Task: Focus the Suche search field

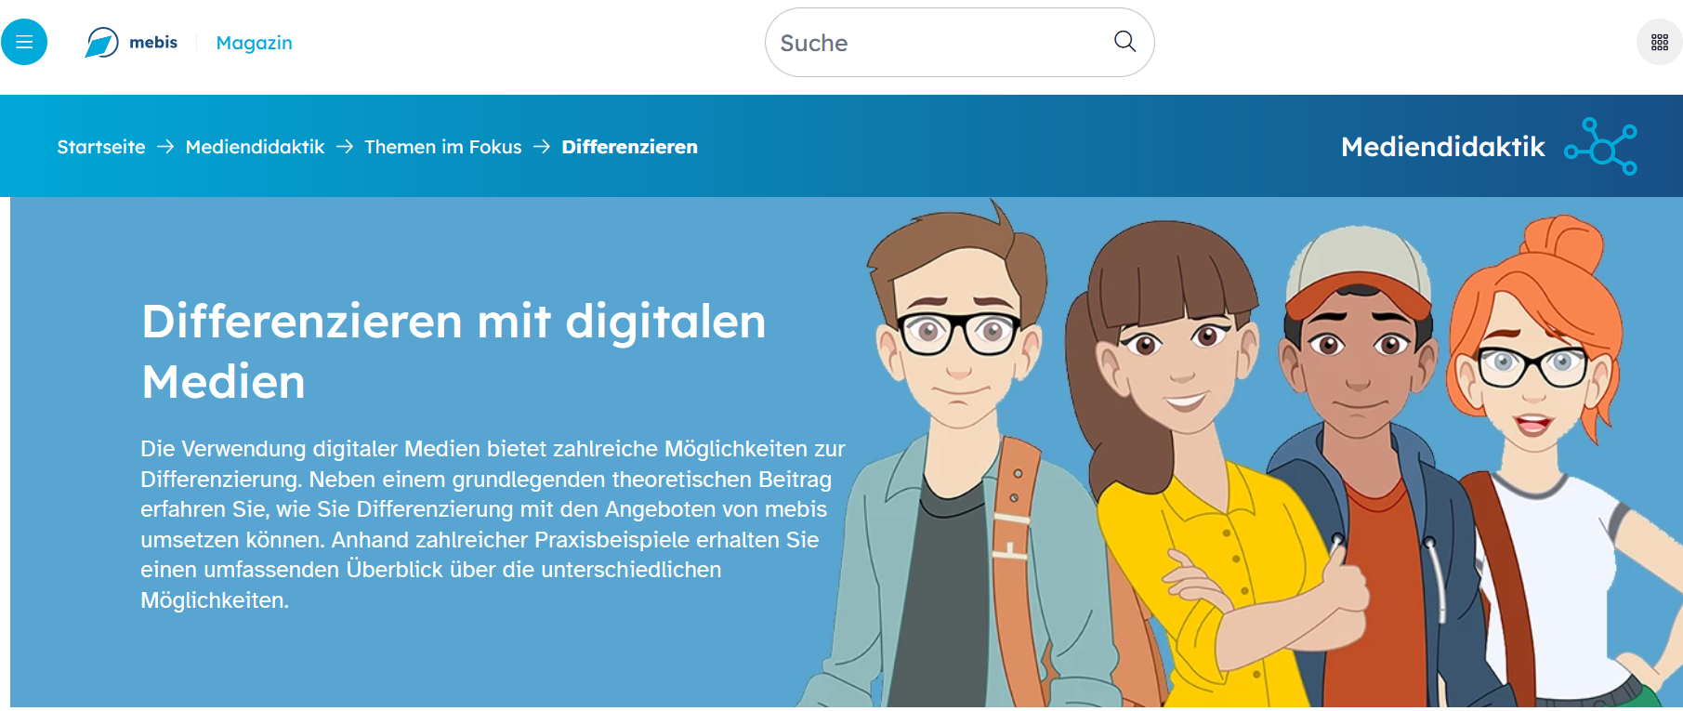Action: pyautogui.click(x=939, y=43)
